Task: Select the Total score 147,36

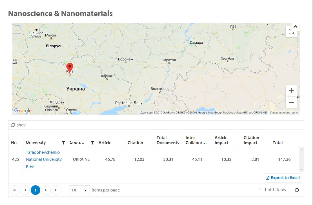Action: (285, 159)
